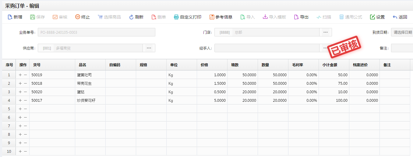Viewport: 413px width, 157px height.
Task: Click the 价格 column header
Action: coord(212,65)
